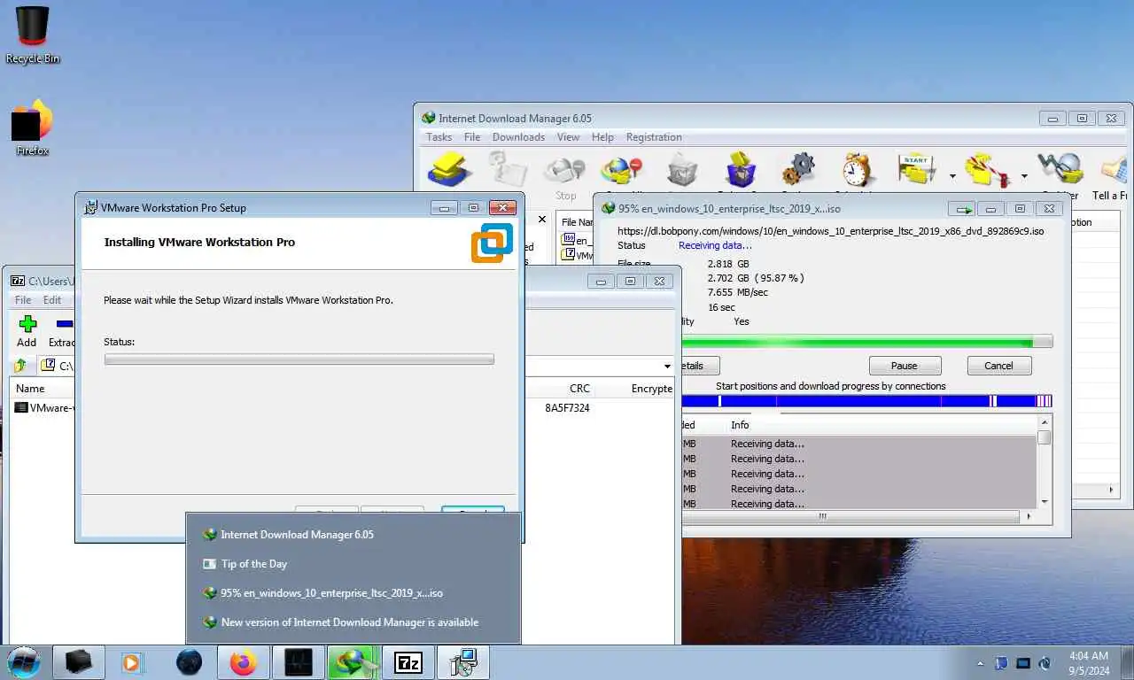1134x680 pixels.
Task: Select the VMware file row in 7-Zip
Action: point(44,408)
